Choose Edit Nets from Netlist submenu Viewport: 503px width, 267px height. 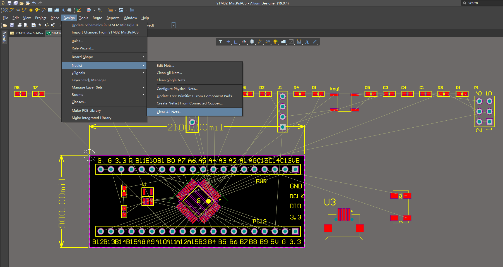pyautogui.click(x=195, y=65)
